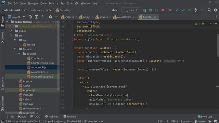Open Project panel options gear
This screenshot has height=123, width=219.
click(x=50, y=17)
